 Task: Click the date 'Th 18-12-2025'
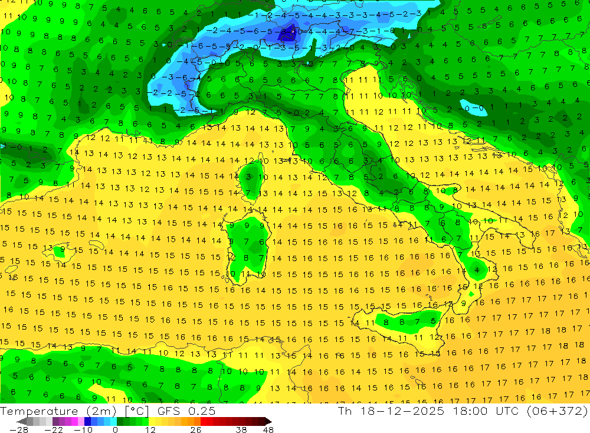(391, 411)
